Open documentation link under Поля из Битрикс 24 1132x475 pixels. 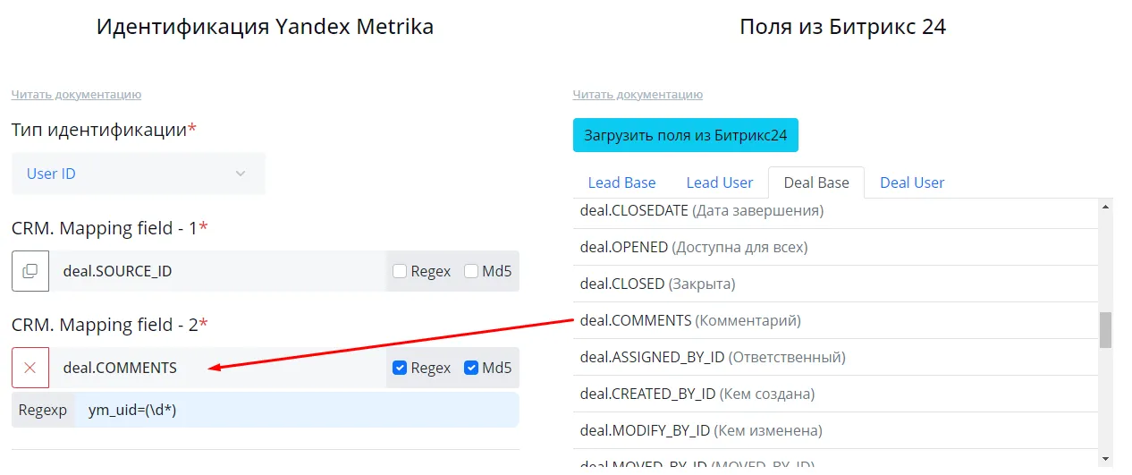pos(638,94)
